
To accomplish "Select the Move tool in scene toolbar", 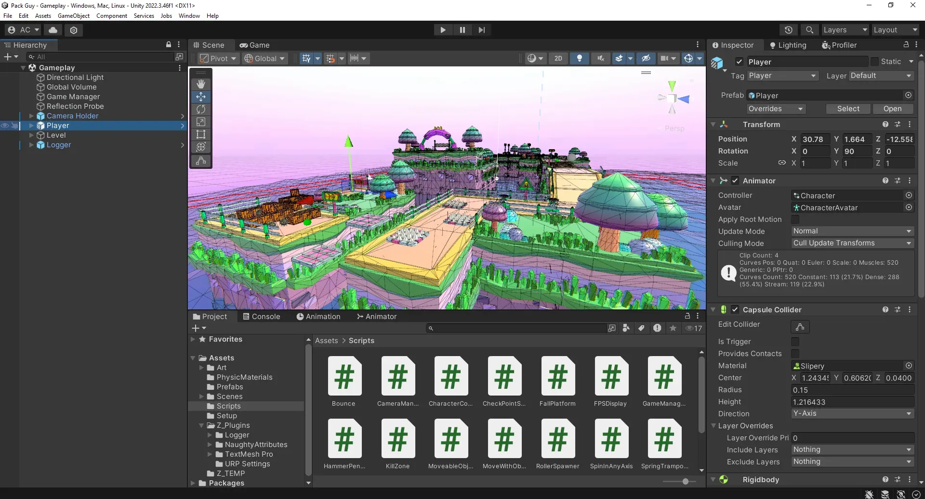I will pyautogui.click(x=201, y=97).
